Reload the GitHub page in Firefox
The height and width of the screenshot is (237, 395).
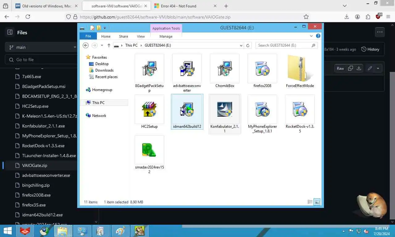point(28,17)
